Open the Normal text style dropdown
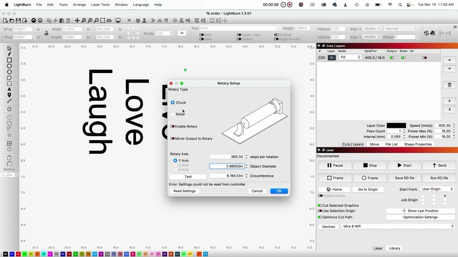 401,29
